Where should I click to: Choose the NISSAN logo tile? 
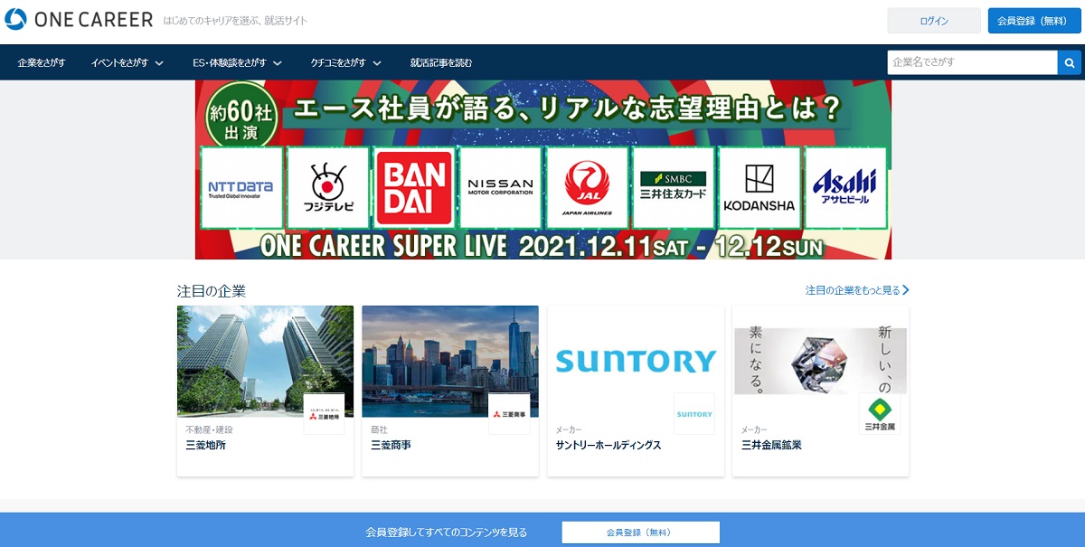pyautogui.click(x=500, y=188)
